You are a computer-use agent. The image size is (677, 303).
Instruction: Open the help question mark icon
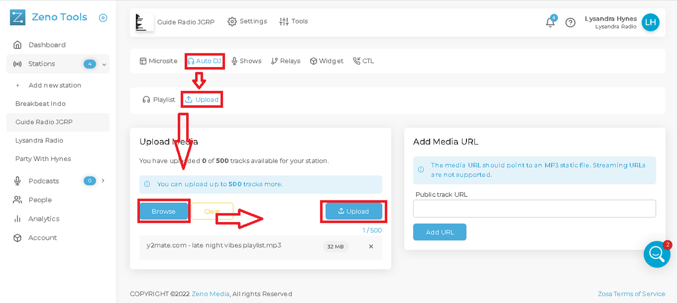coord(570,23)
